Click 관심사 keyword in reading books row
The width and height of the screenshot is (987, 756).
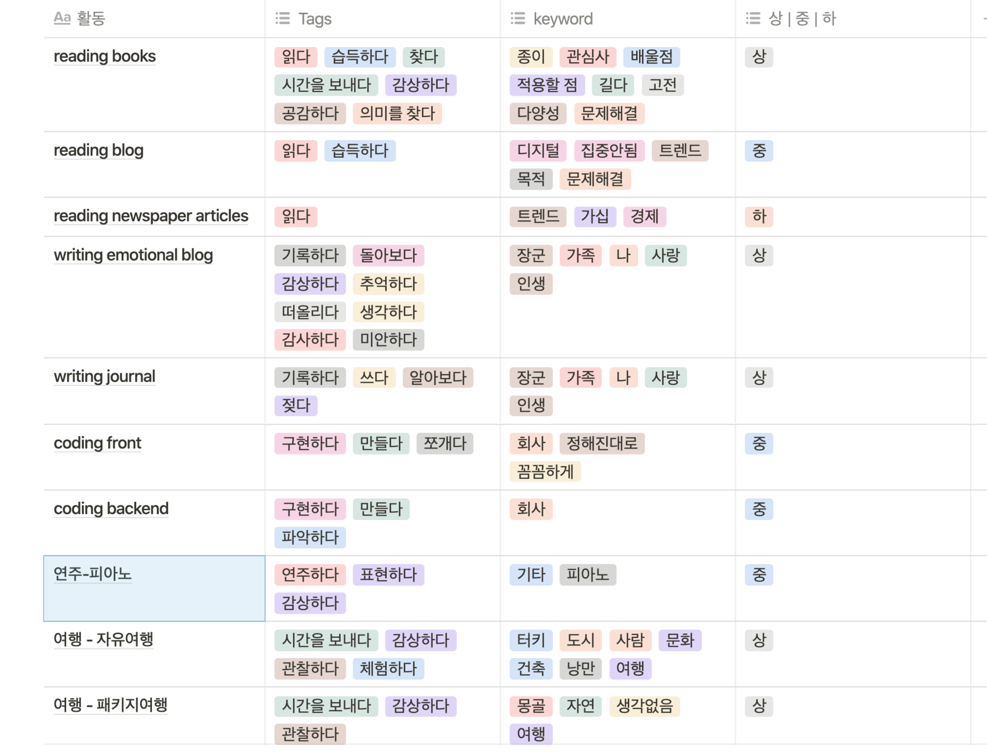point(588,57)
